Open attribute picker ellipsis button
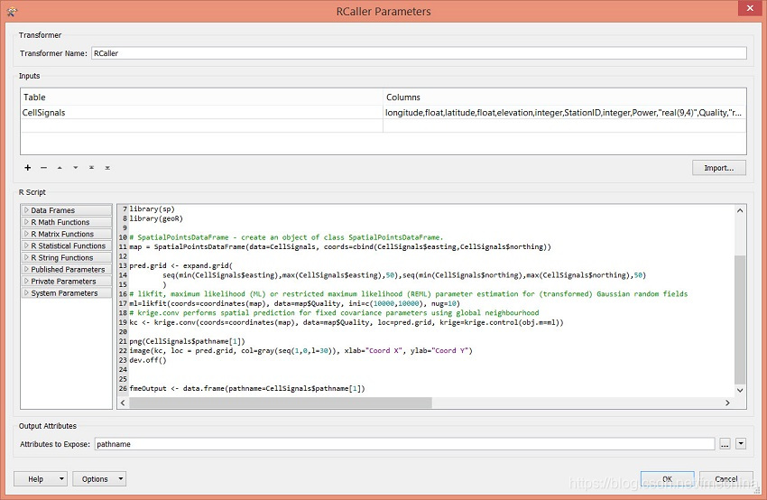767x500 pixels. [x=725, y=444]
